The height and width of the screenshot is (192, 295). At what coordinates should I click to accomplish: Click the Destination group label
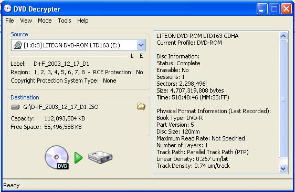coord(25,97)
